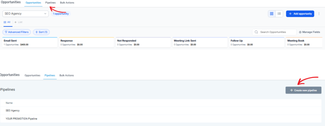The image size is (325, 126).
Task: Select the Meeting Book stage column
Action: (304, 43)
